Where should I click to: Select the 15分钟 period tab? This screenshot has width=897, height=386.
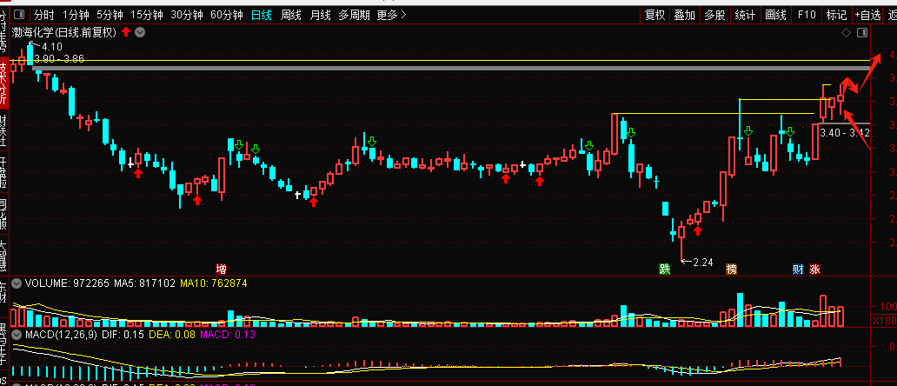(146, 15)
